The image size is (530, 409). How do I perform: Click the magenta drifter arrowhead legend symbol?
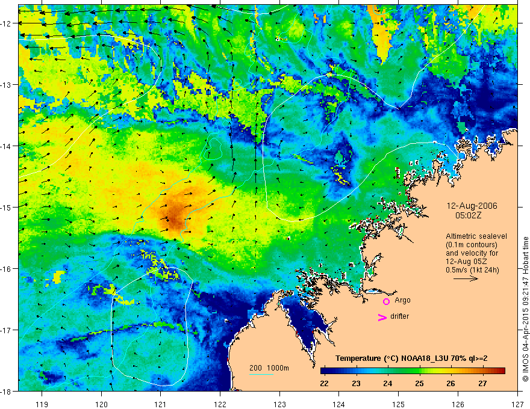[x=382, y=317]
